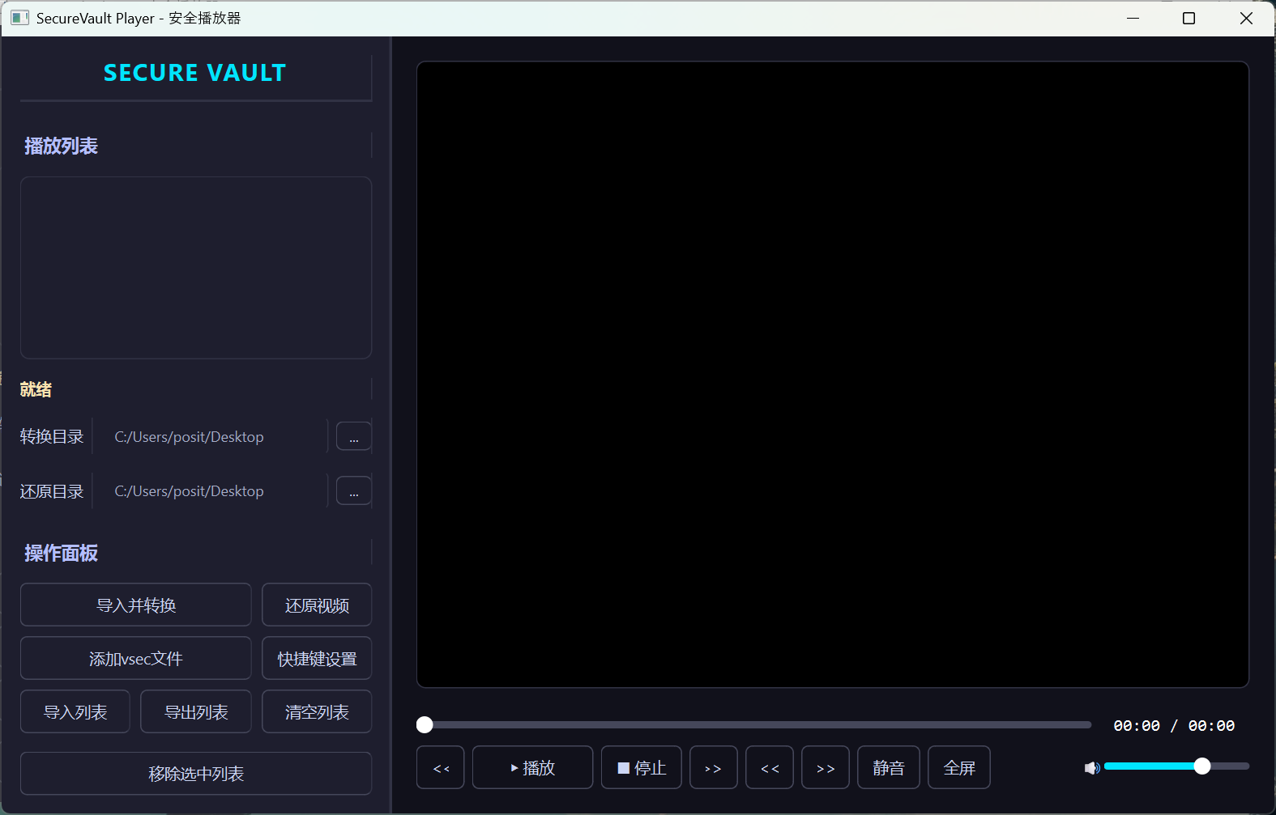Close the SecureVault Player window
The height and width of the screenshot is (815, 1276).
(1246, 18)
